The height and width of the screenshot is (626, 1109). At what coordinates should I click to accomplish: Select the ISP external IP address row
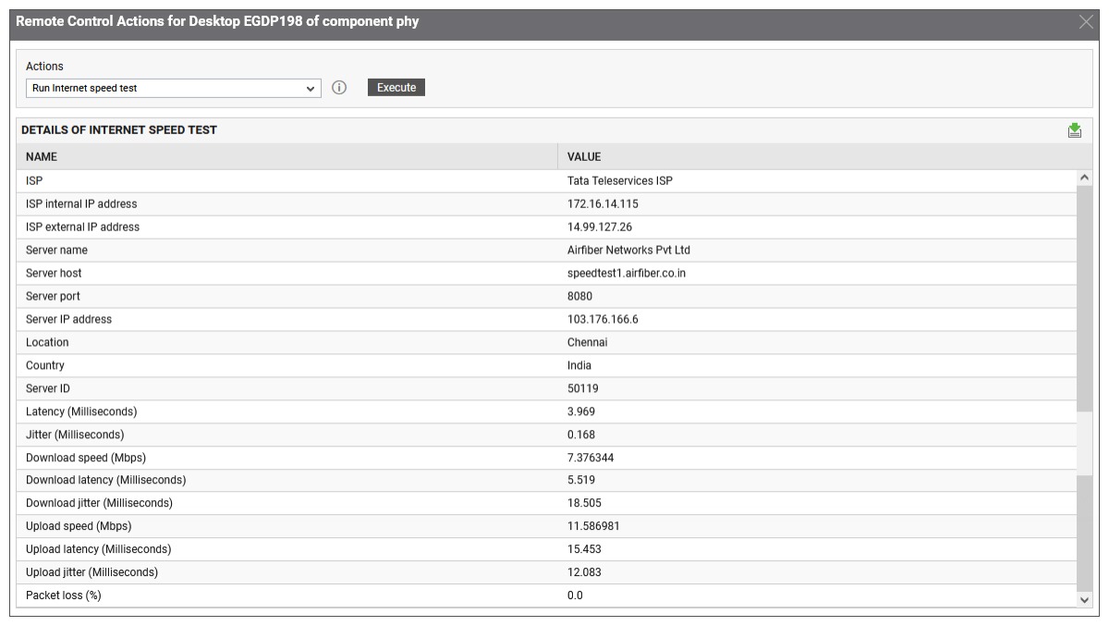pos(83,227)
